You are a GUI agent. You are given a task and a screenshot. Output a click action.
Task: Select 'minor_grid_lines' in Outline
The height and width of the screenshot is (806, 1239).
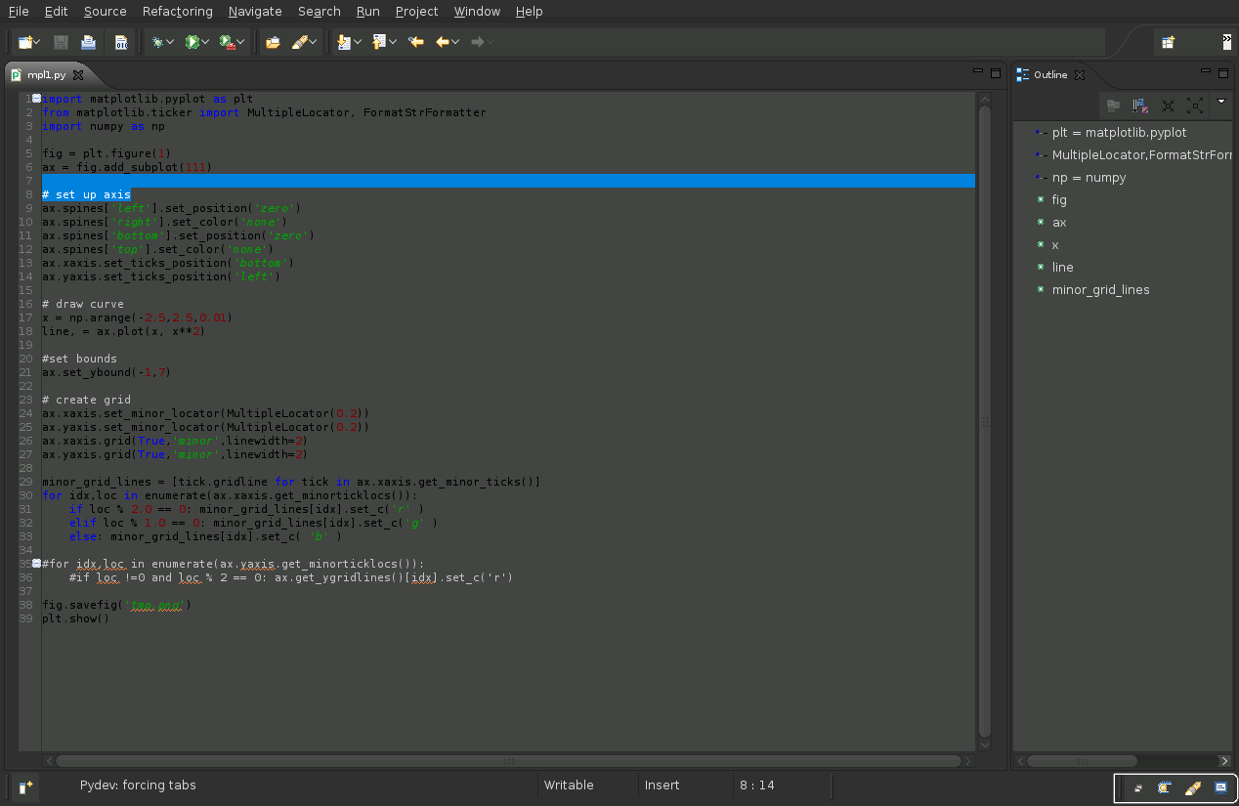(x=1100, y=290)
